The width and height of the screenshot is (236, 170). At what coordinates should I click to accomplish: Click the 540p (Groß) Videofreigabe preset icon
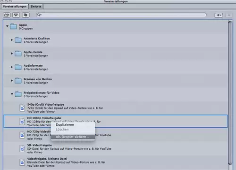point(22,108)
